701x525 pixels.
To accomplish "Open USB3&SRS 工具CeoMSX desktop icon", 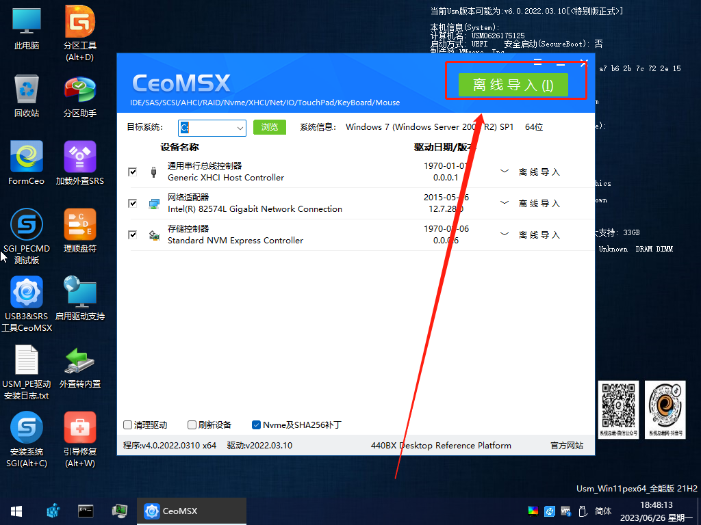I will [x=27, y=304].
